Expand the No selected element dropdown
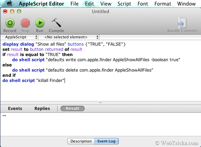Viewport: 201px width, 147px height. pos(69,37)
